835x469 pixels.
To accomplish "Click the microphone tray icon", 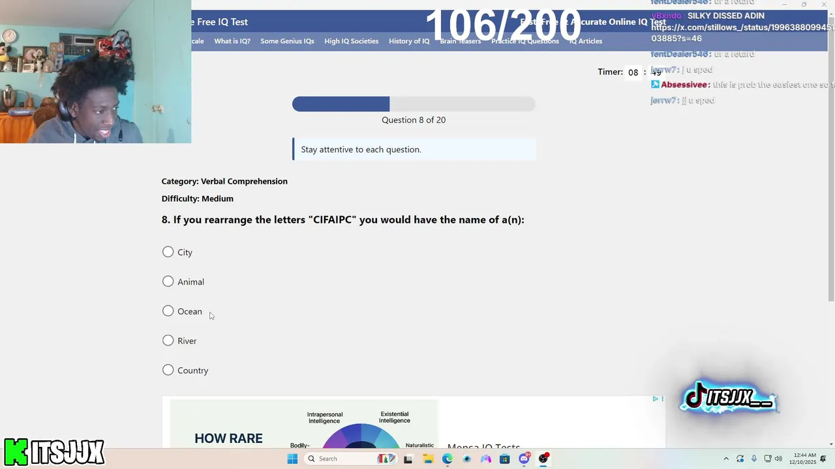I will pos(754,459).
